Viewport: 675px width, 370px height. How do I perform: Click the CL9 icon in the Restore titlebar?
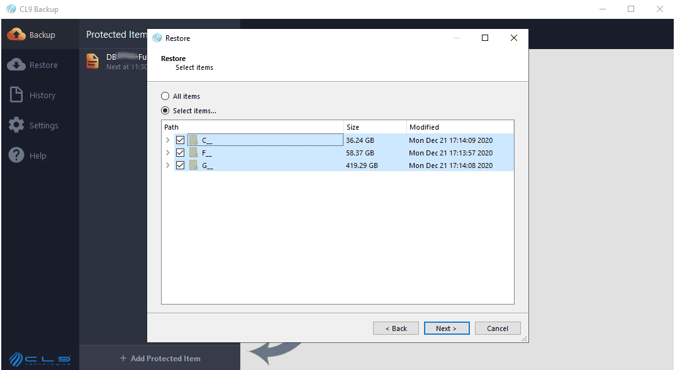pyautogui.click(x=155, y=38)
